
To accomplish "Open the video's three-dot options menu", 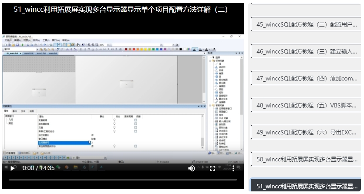I will pos(233,168).
